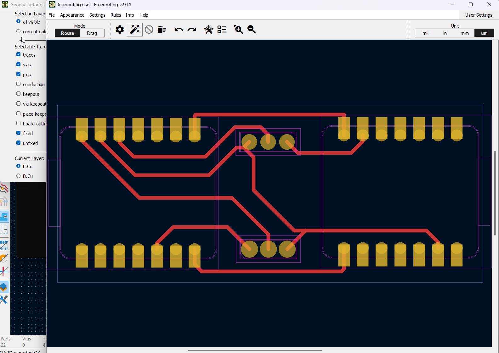Uncheck the vias selectable item
The height and width of the screenshot is (353, 499).
pyautogui.click(x=18, y=64)
